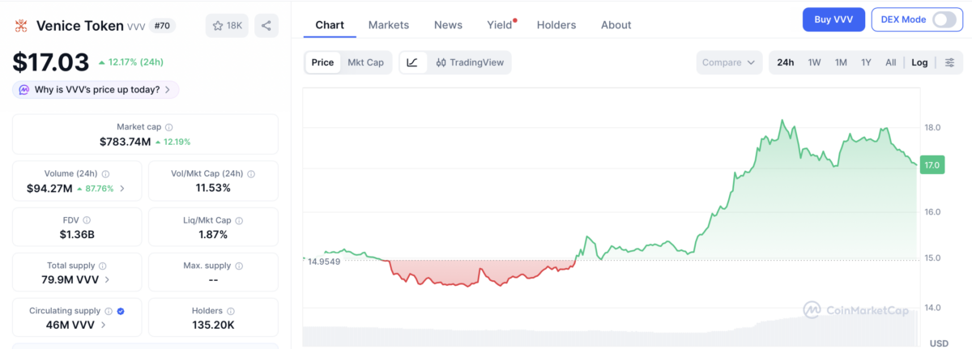Expand Total supply 79.9M VVV chevron

coord(108,280)
